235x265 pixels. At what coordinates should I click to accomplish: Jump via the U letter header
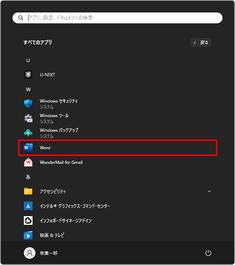(x=28, y=60)
